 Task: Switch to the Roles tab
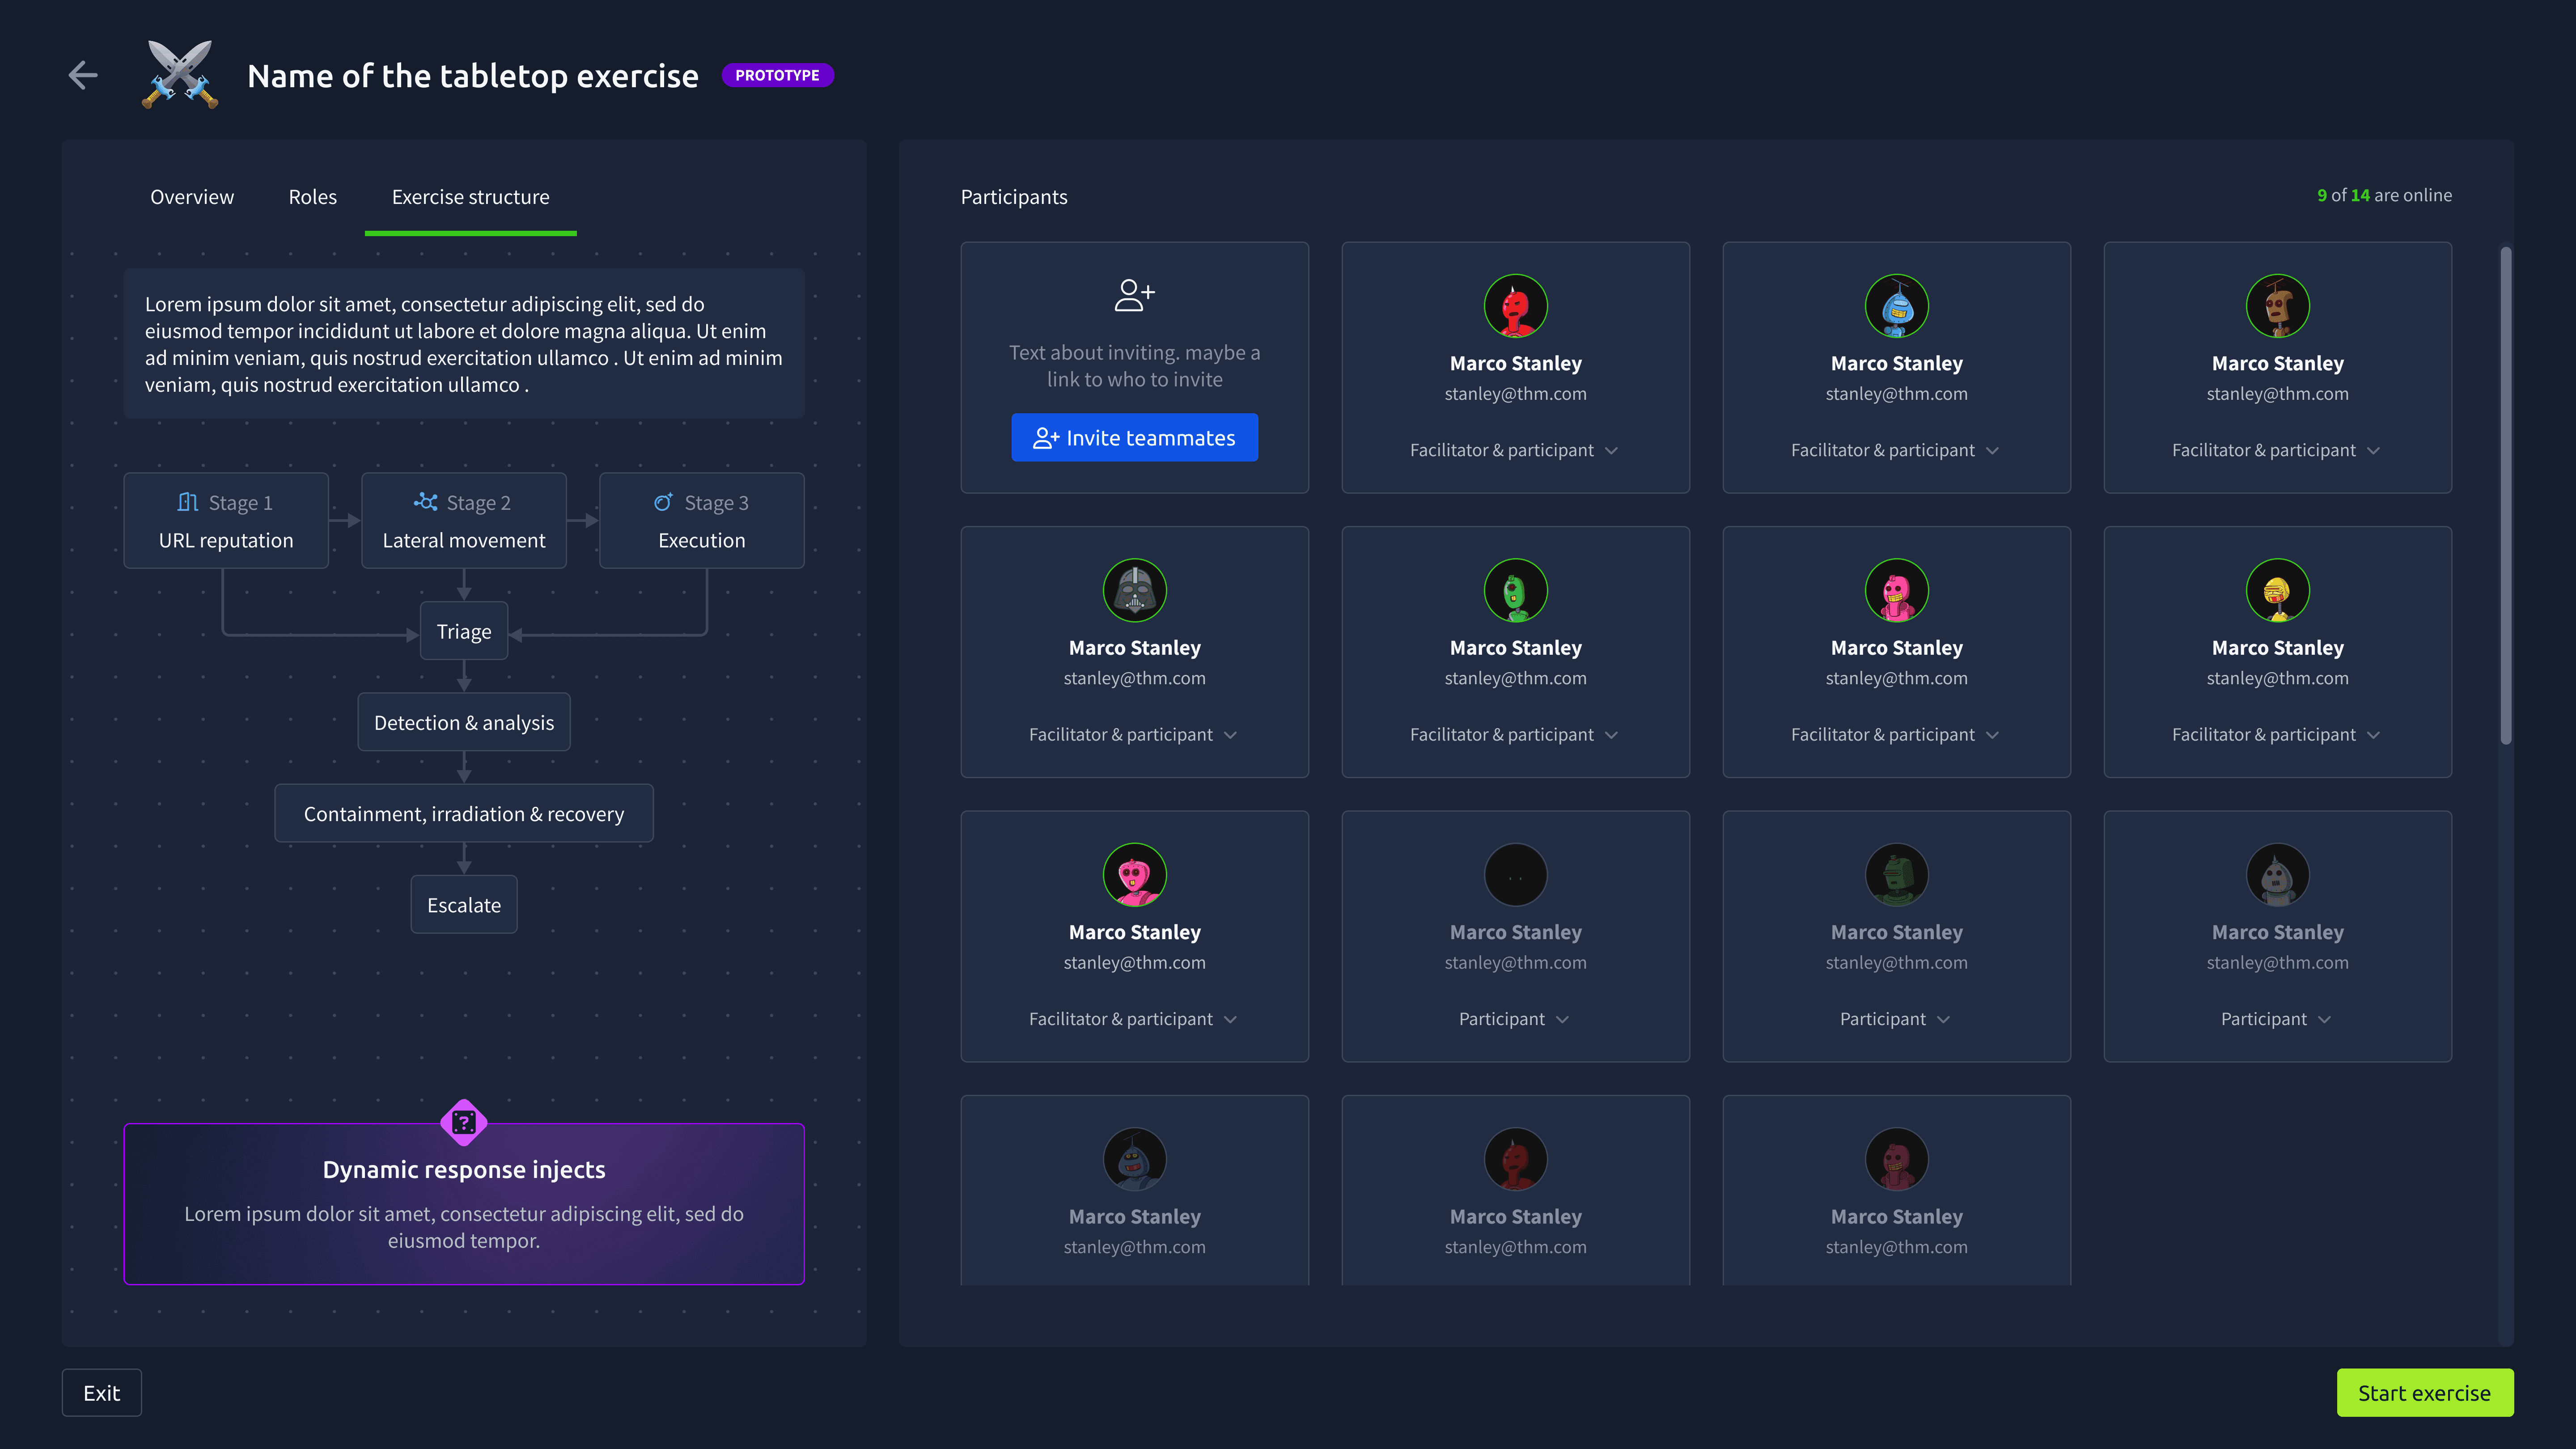click(x=312, y=197)
